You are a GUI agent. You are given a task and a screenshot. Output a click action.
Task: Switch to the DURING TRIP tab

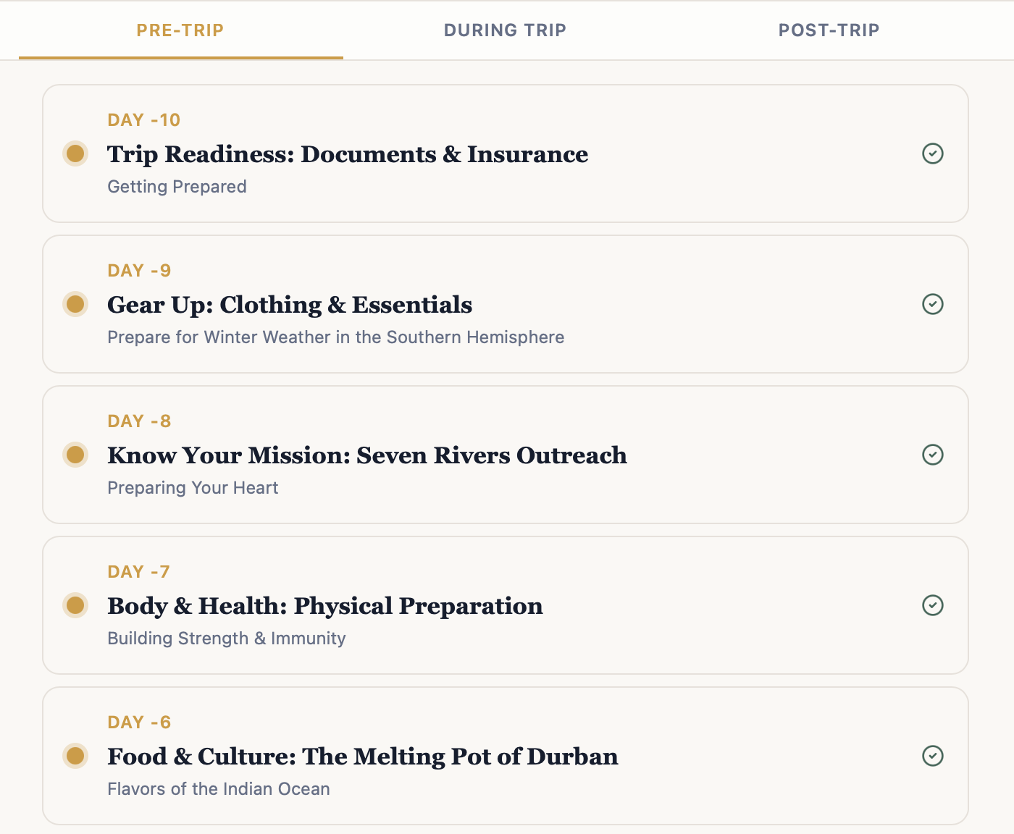(505, 30)
